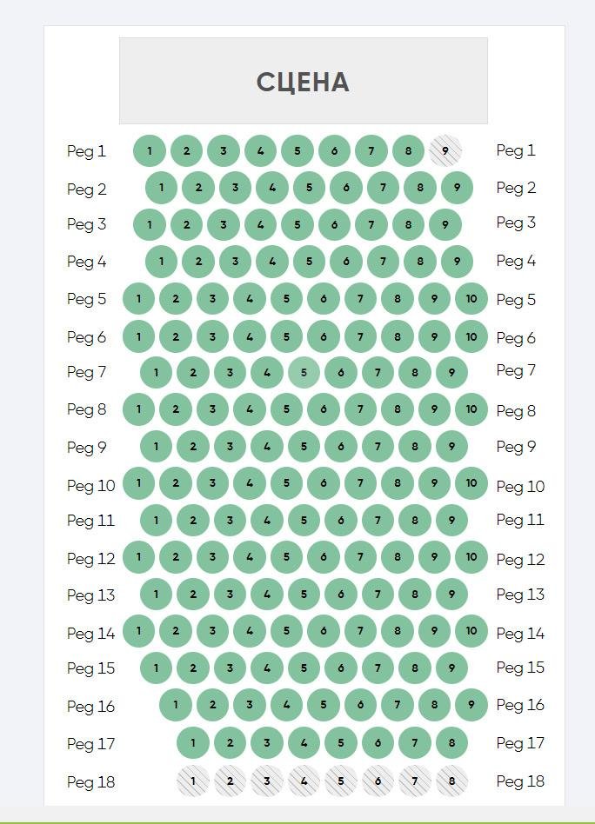The image size is (595, 824).
Task: Pick seat 1 in row Ряд 17
Action: click(x=193, y=742)
